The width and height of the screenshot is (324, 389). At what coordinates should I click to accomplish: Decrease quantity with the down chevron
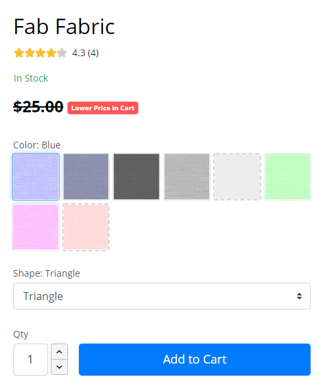coord(59,367)
